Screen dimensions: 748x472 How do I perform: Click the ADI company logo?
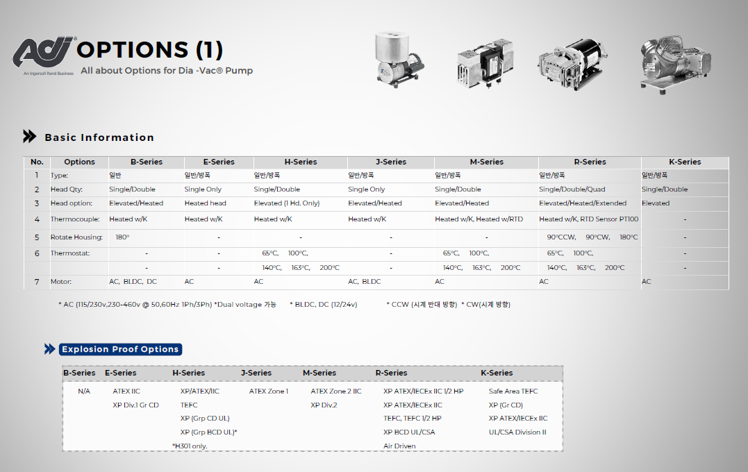[x=44, y=54]
